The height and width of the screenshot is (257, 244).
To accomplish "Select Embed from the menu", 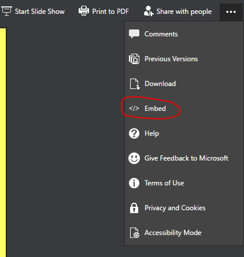I will point(155,109).
